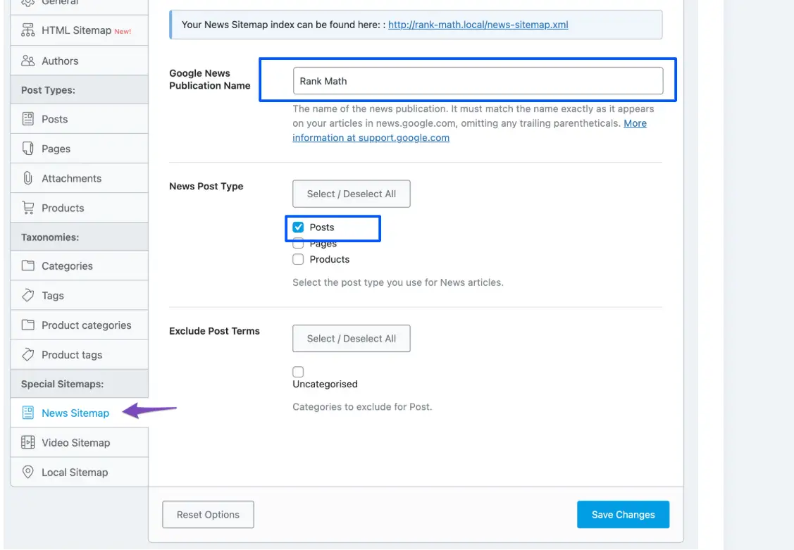Screen dimensions: 794x550
Task: Click the Products shopping cart icon
Action: click(x=28, y=208)
